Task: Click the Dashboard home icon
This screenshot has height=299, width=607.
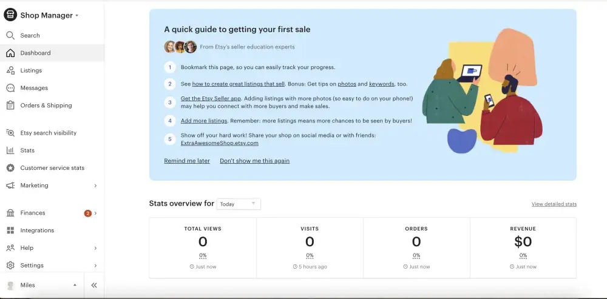Action: point(10,53)
